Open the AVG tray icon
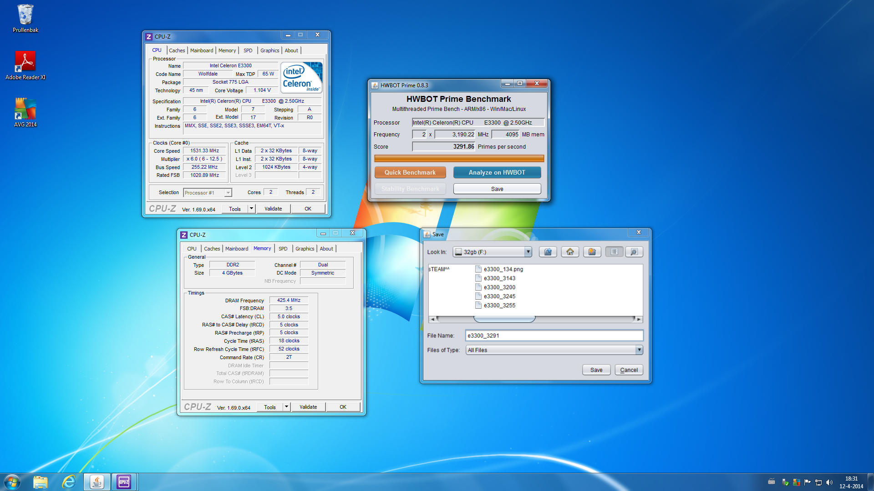 click(796, 482)
